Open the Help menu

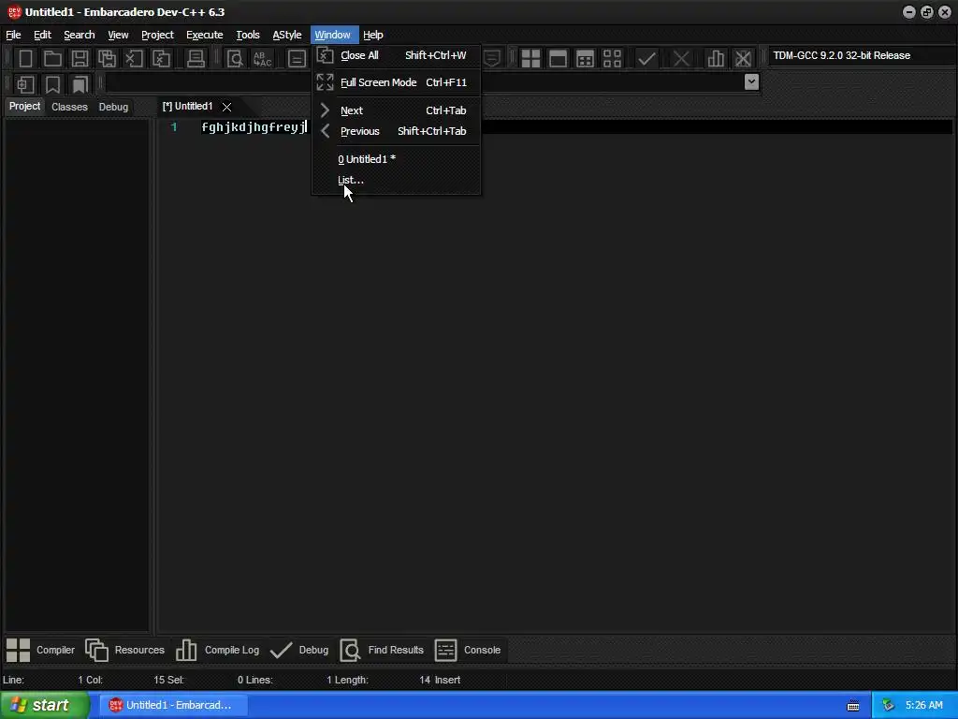372,35
